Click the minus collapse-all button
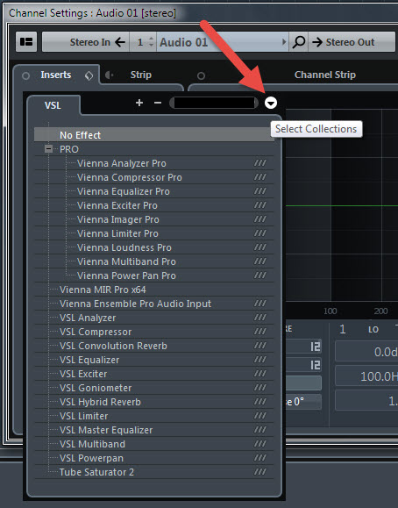This screenshot has width=398, height=508. [x=158, y=103]
